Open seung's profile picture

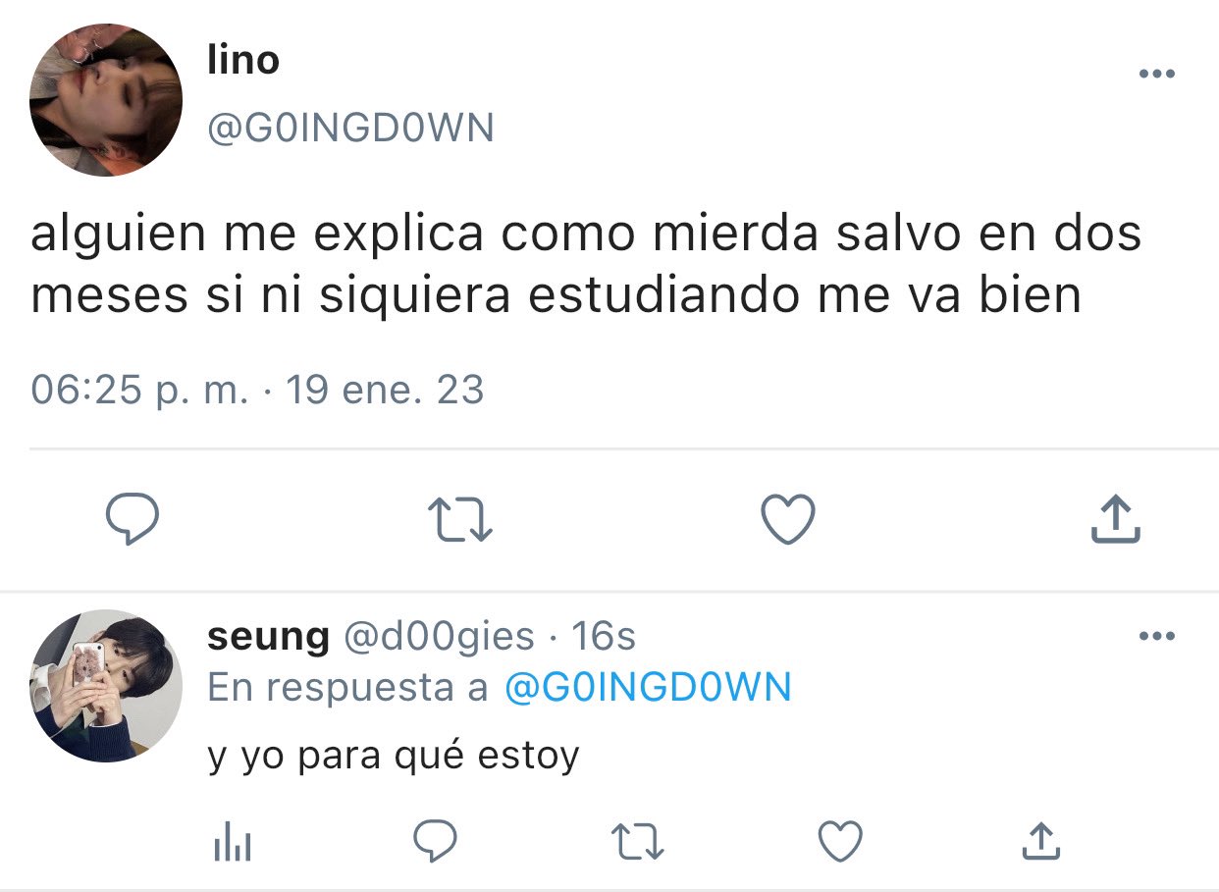click(x=106, y=685)
